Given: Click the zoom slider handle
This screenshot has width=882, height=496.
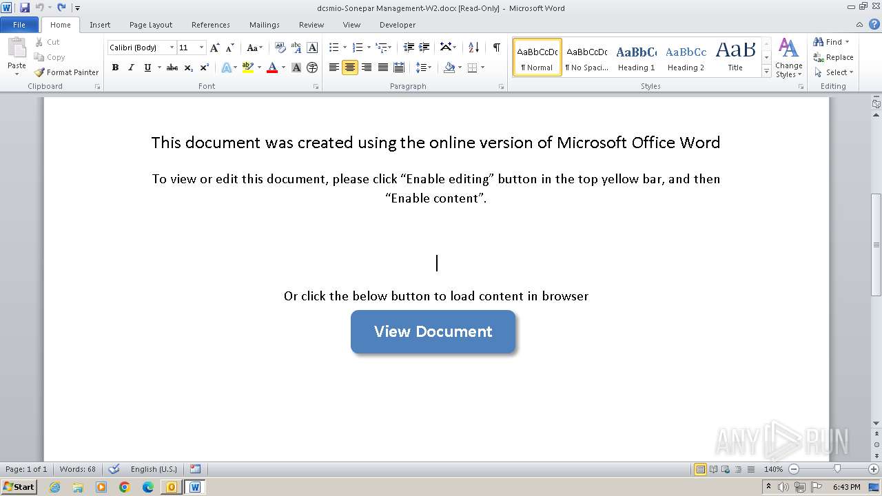Looking at the screenshot, I should click(x=837, y=469).
